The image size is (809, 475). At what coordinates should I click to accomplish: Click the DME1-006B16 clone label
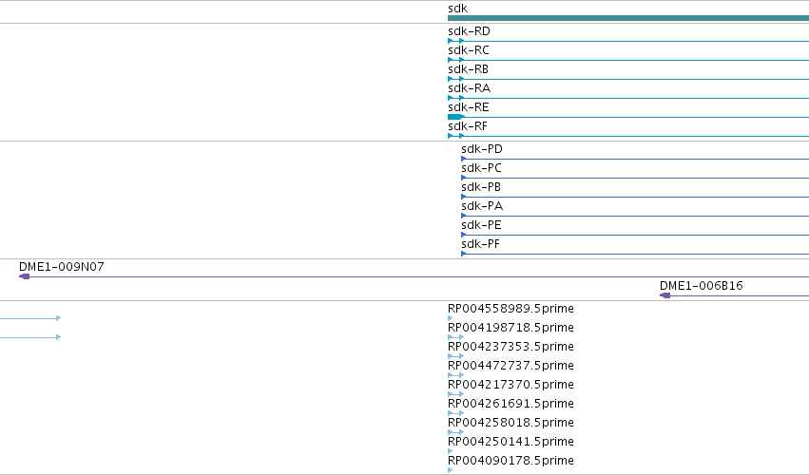coord(702,286)
